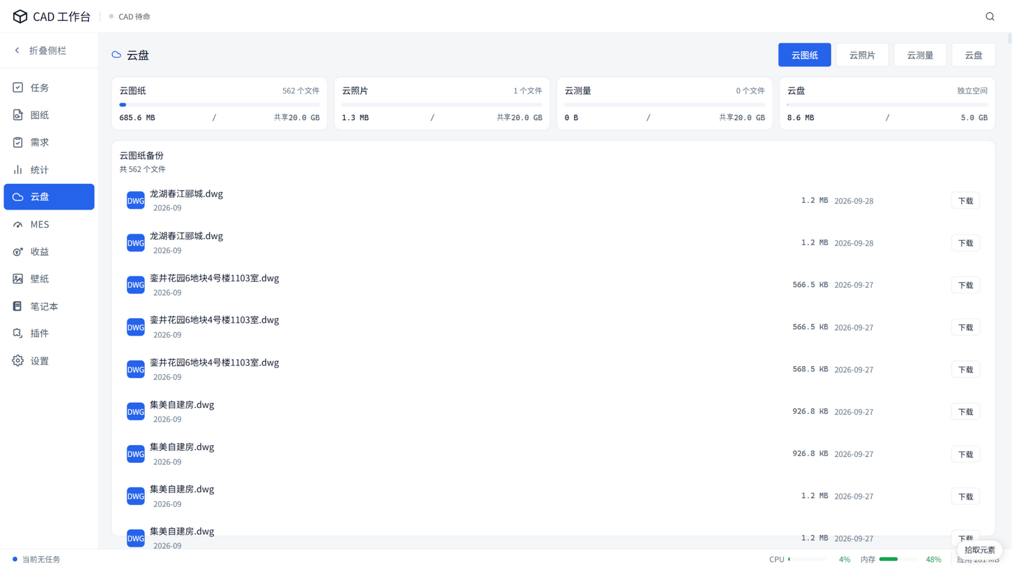Click the 拾取元素 floating button
The height and width of the screenshot is (569, 1012).
click(x=979, y=550)
